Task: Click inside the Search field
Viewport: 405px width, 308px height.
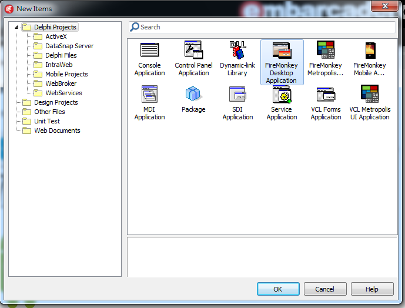Action: 262,27
